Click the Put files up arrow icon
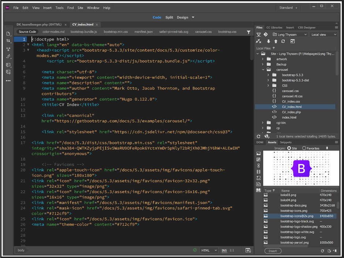The width and height of the screenshot is (344, 258). (276, 41)
